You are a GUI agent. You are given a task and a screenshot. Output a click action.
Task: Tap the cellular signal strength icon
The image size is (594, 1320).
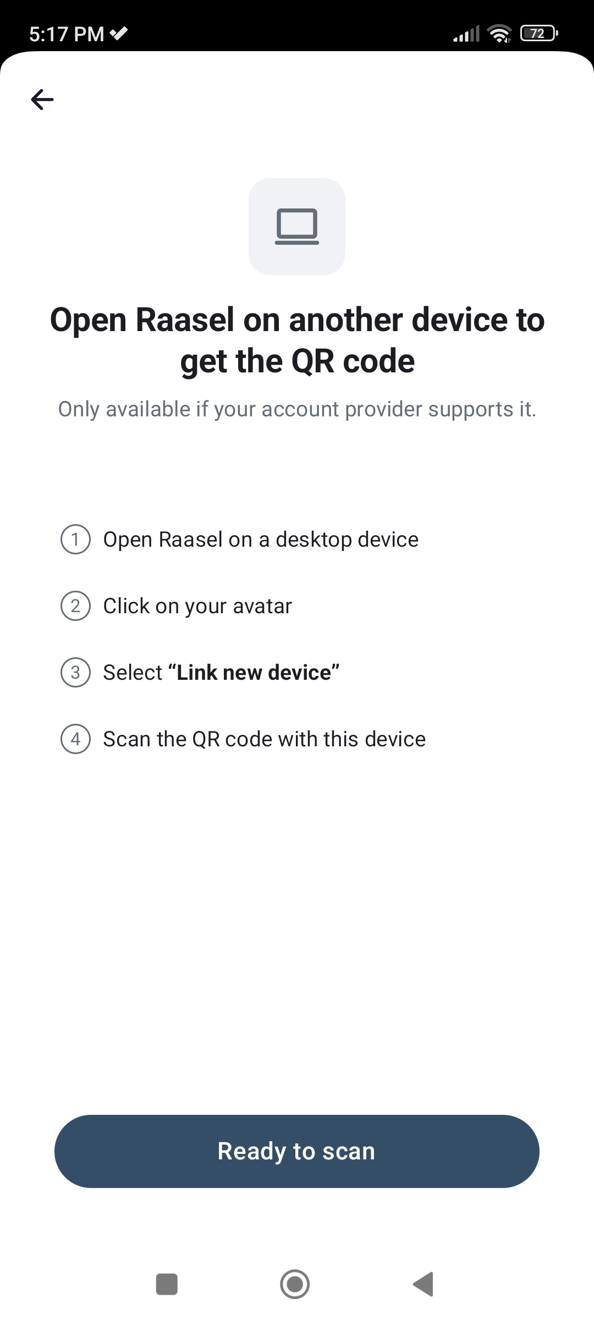[x=466, y=34]
